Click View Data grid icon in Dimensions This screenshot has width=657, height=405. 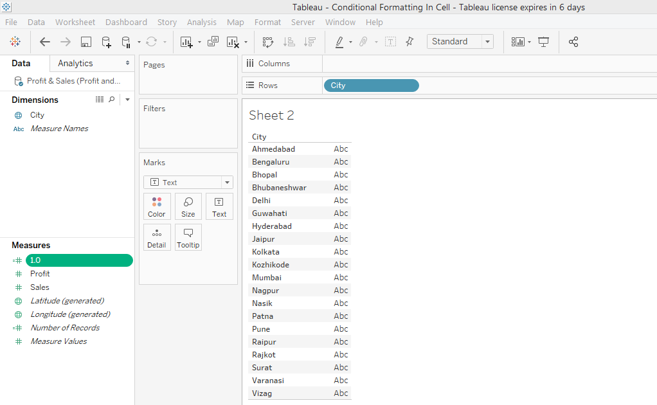tap(100, 100)
